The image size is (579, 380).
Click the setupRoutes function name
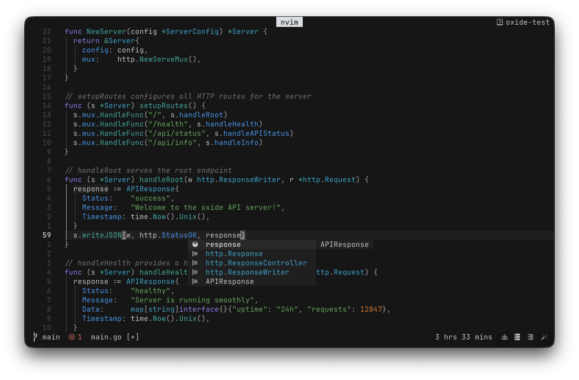(x=164, y=105)
